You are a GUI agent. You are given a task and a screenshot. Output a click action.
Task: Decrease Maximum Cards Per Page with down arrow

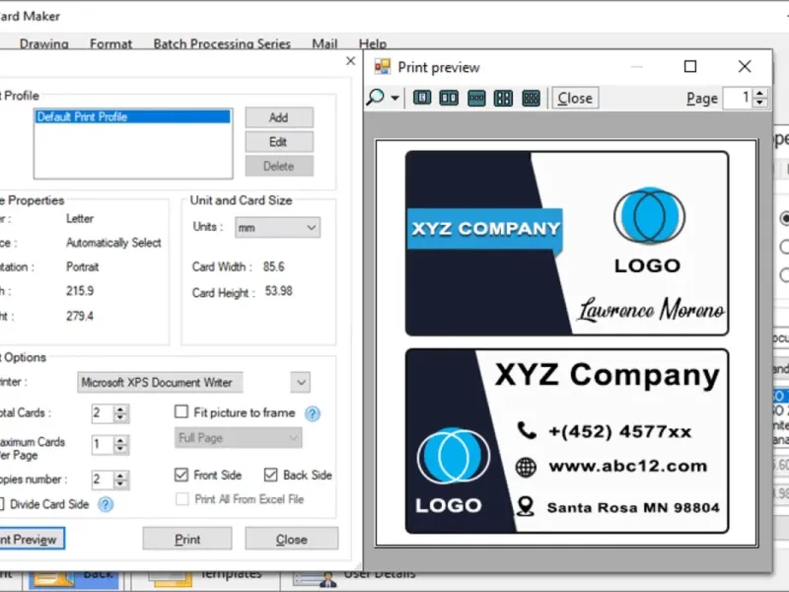coord(120,450)
